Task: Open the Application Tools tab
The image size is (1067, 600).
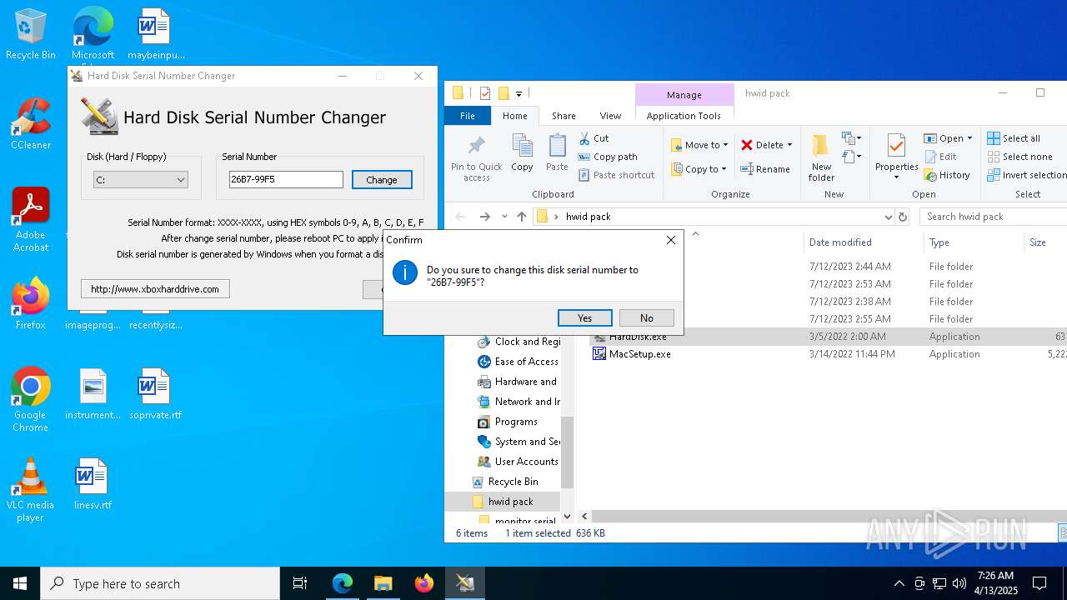Action: tap(684, 116)
